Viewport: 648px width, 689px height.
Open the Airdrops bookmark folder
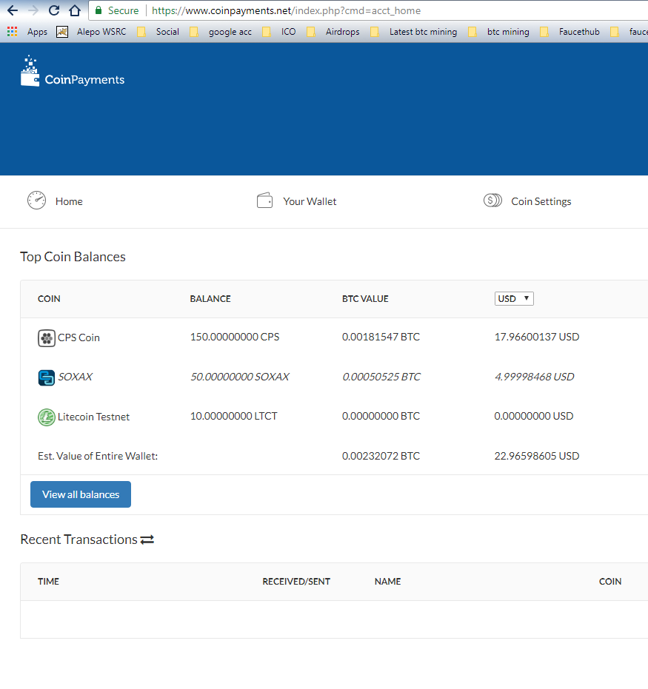333,32
